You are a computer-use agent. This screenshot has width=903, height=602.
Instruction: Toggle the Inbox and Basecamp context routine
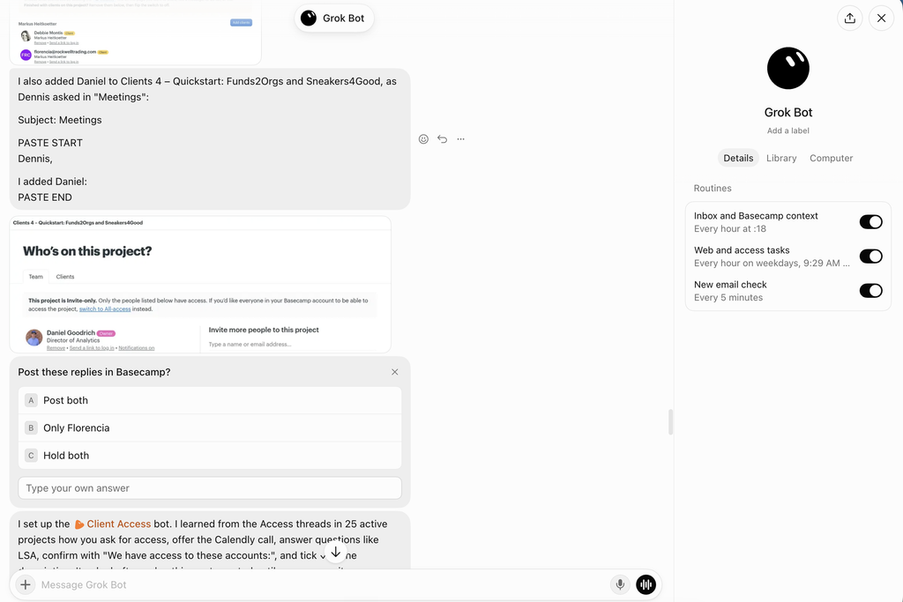870,222
